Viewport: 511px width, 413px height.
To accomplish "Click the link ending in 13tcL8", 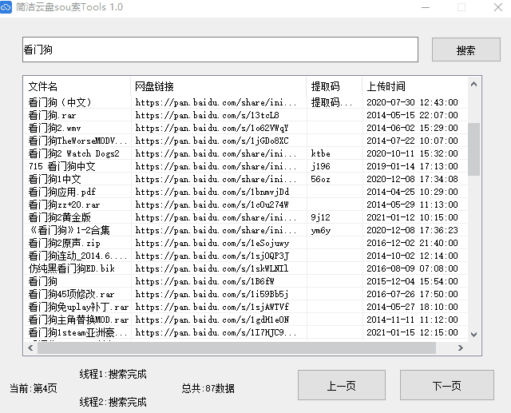I will [x=208, y=115].
